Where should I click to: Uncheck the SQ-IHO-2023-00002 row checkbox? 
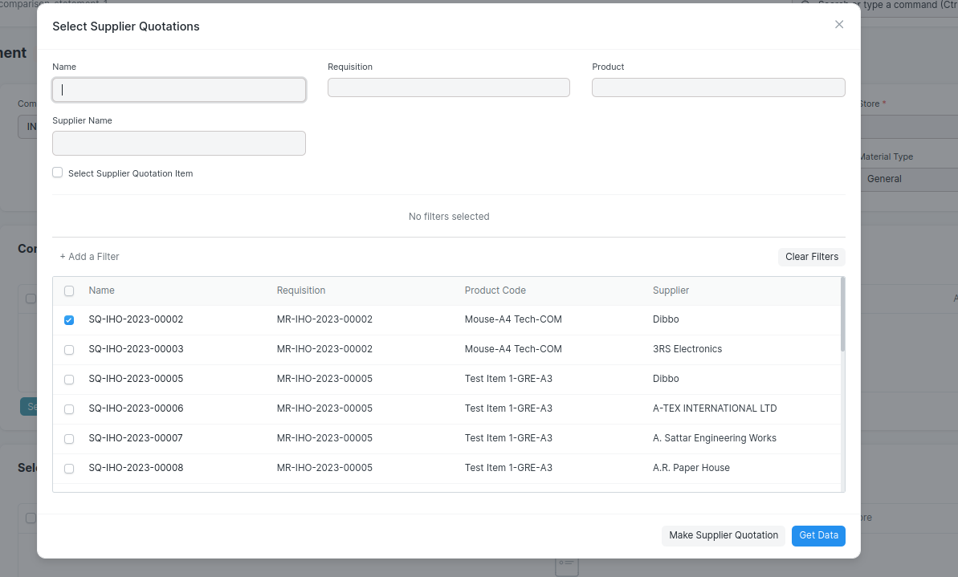coord(69,320)
